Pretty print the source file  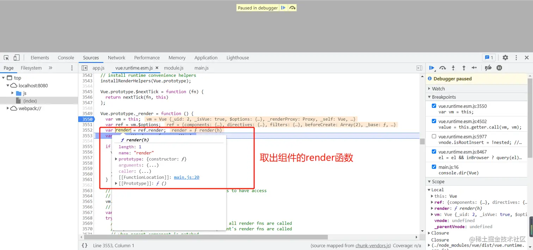(85, 245)
